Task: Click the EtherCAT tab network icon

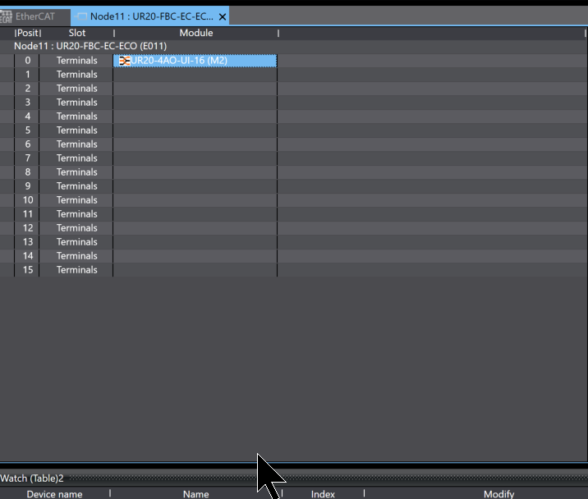Action: (x=7, y=16)
